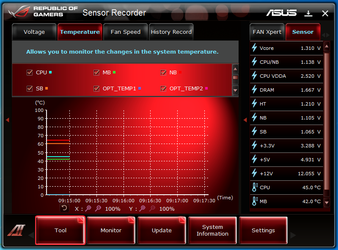The height and width of the screenshot is (250, 338).
Task: Open the Monitor menu button
Action: click(x=111, y=230)
